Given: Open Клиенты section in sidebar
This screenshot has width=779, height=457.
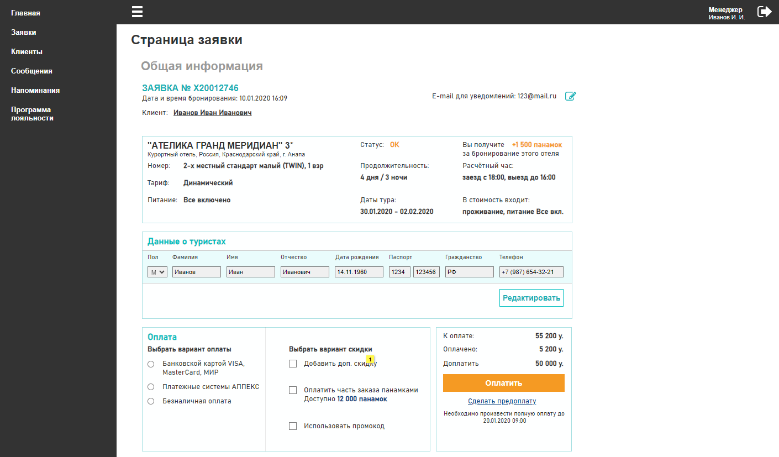Looking at the screenshot, I should point(27,51).
